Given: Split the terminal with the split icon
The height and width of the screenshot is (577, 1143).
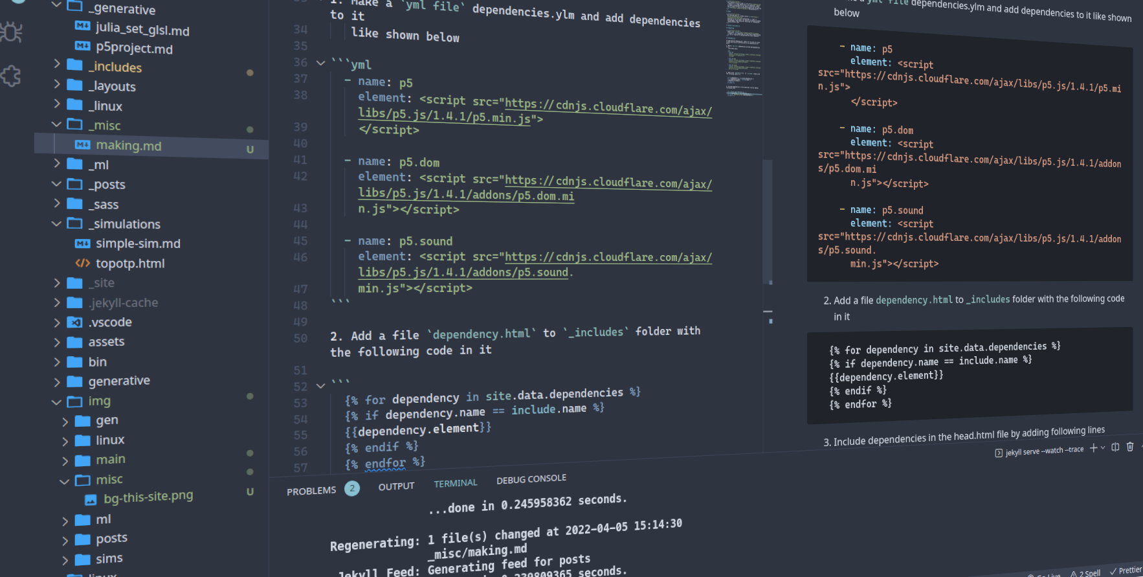Looking at the screenshot, I should pos(1115,447).
